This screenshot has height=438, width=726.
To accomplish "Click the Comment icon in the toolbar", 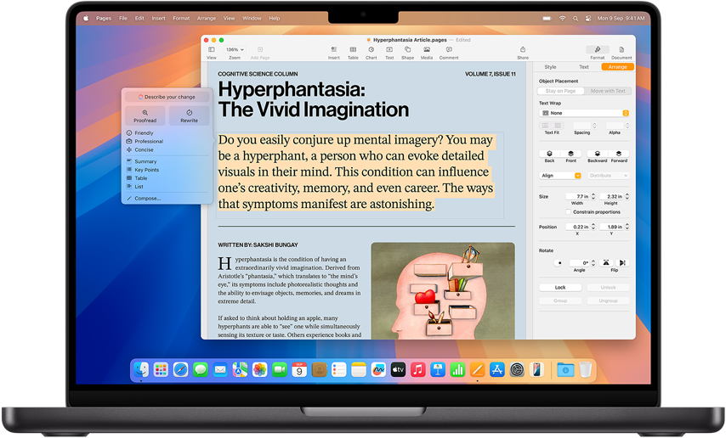I will click(449, 52).
